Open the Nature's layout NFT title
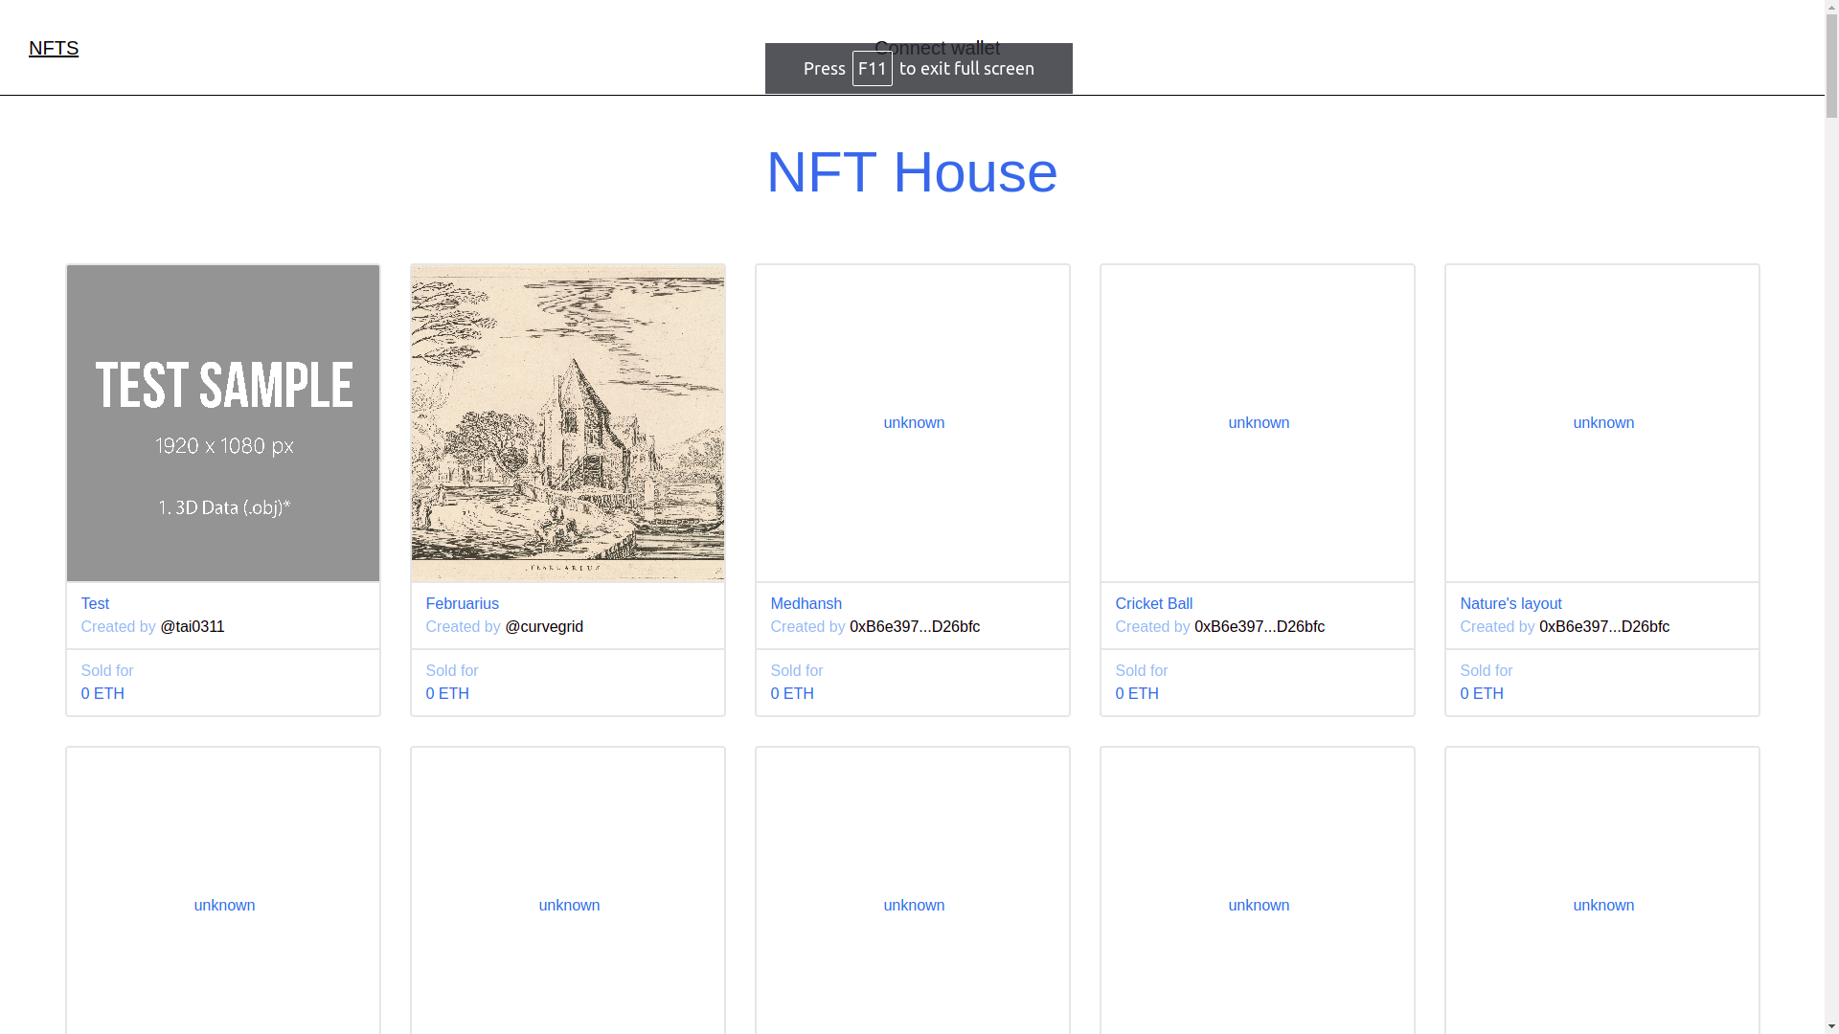 (1510, 603)
